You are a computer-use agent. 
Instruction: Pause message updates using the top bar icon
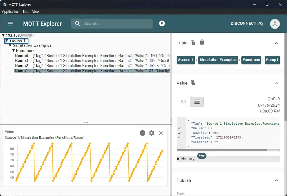click(x=162, y=23)
